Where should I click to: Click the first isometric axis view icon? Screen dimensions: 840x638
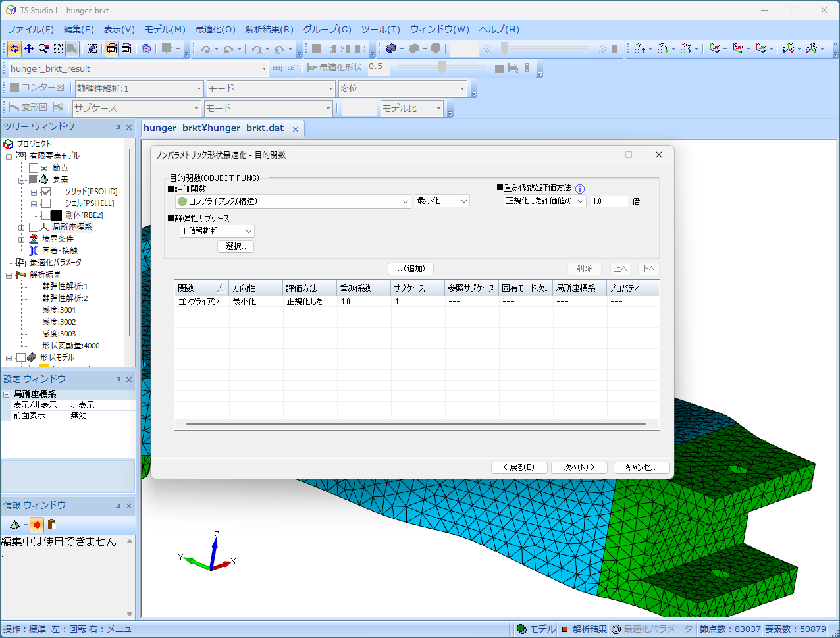714,49
